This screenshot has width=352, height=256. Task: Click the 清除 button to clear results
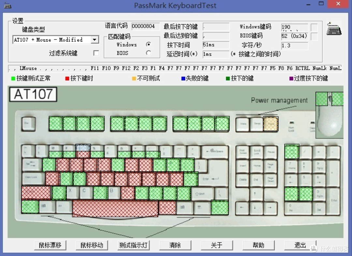pos(175,245)
